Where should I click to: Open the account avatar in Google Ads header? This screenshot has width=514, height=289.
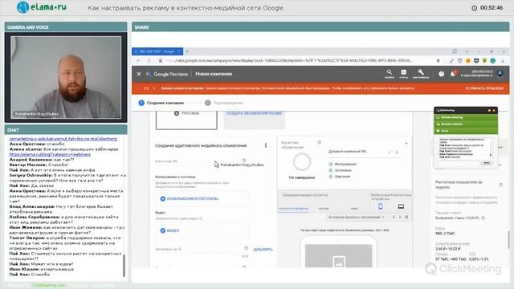click(500, 73)
